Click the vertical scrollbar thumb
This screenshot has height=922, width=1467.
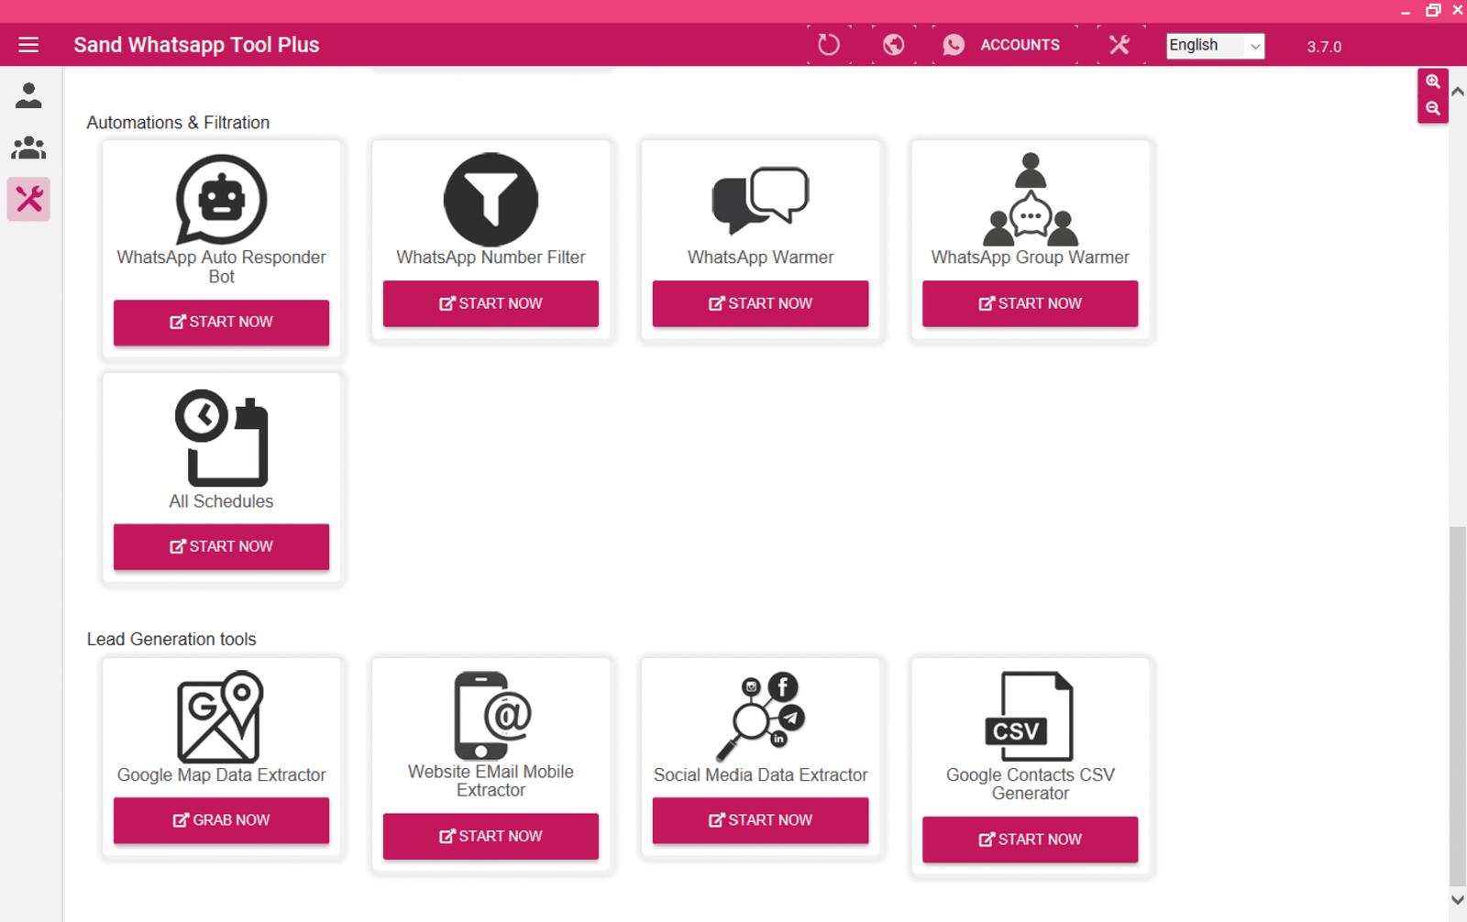pyautogui.click(x=1457, y=706)
